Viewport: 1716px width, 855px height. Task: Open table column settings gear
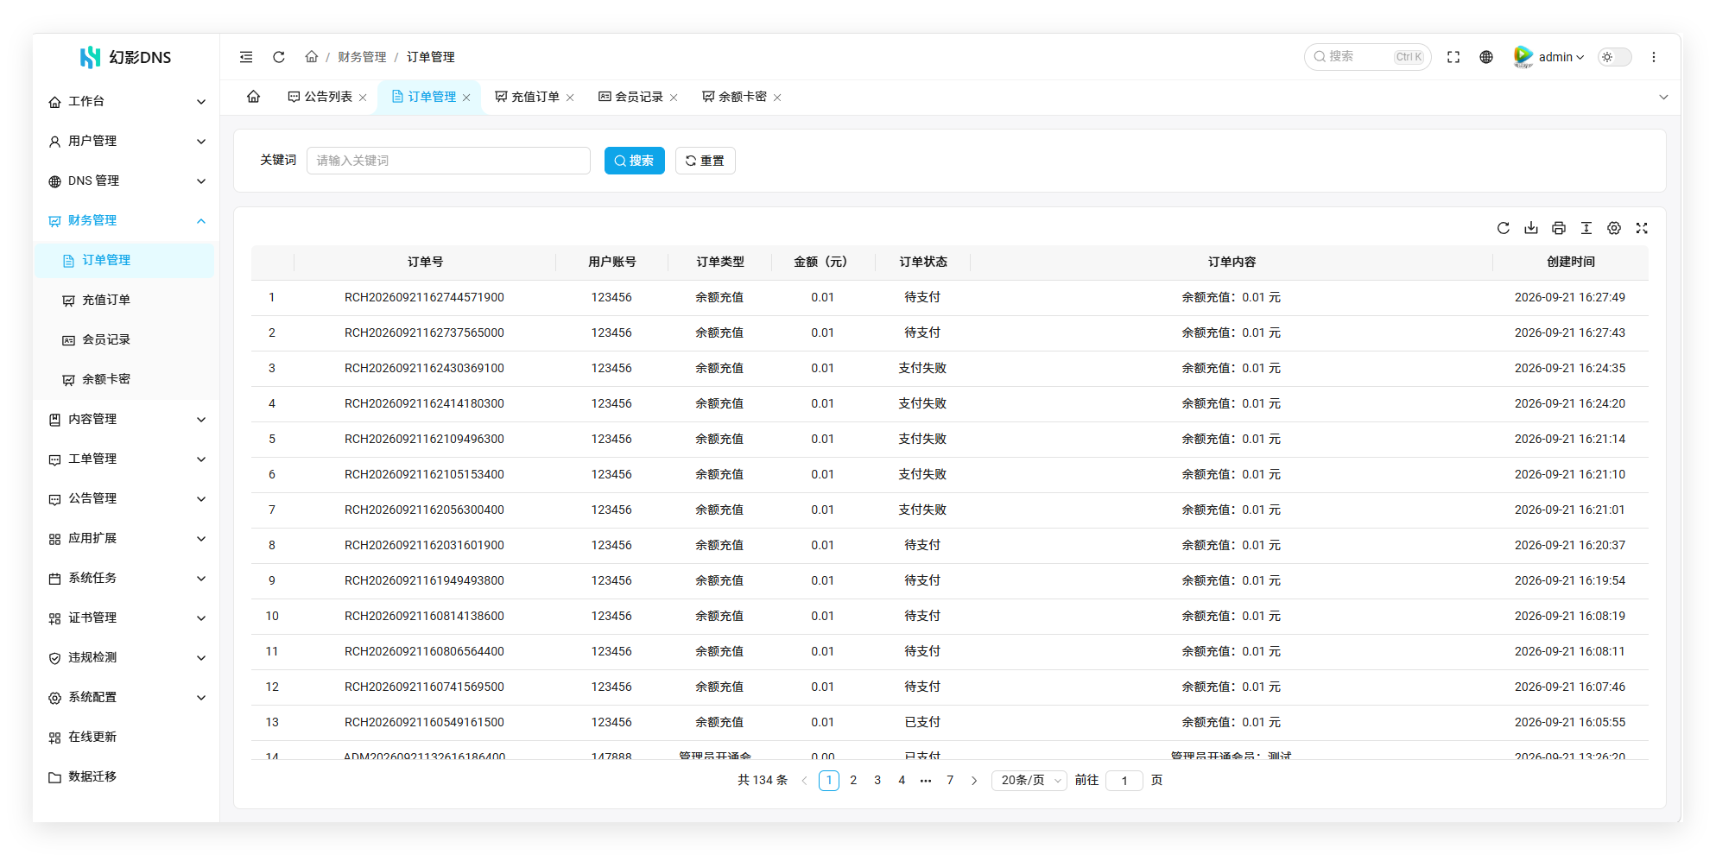(x=1614, y=228)
